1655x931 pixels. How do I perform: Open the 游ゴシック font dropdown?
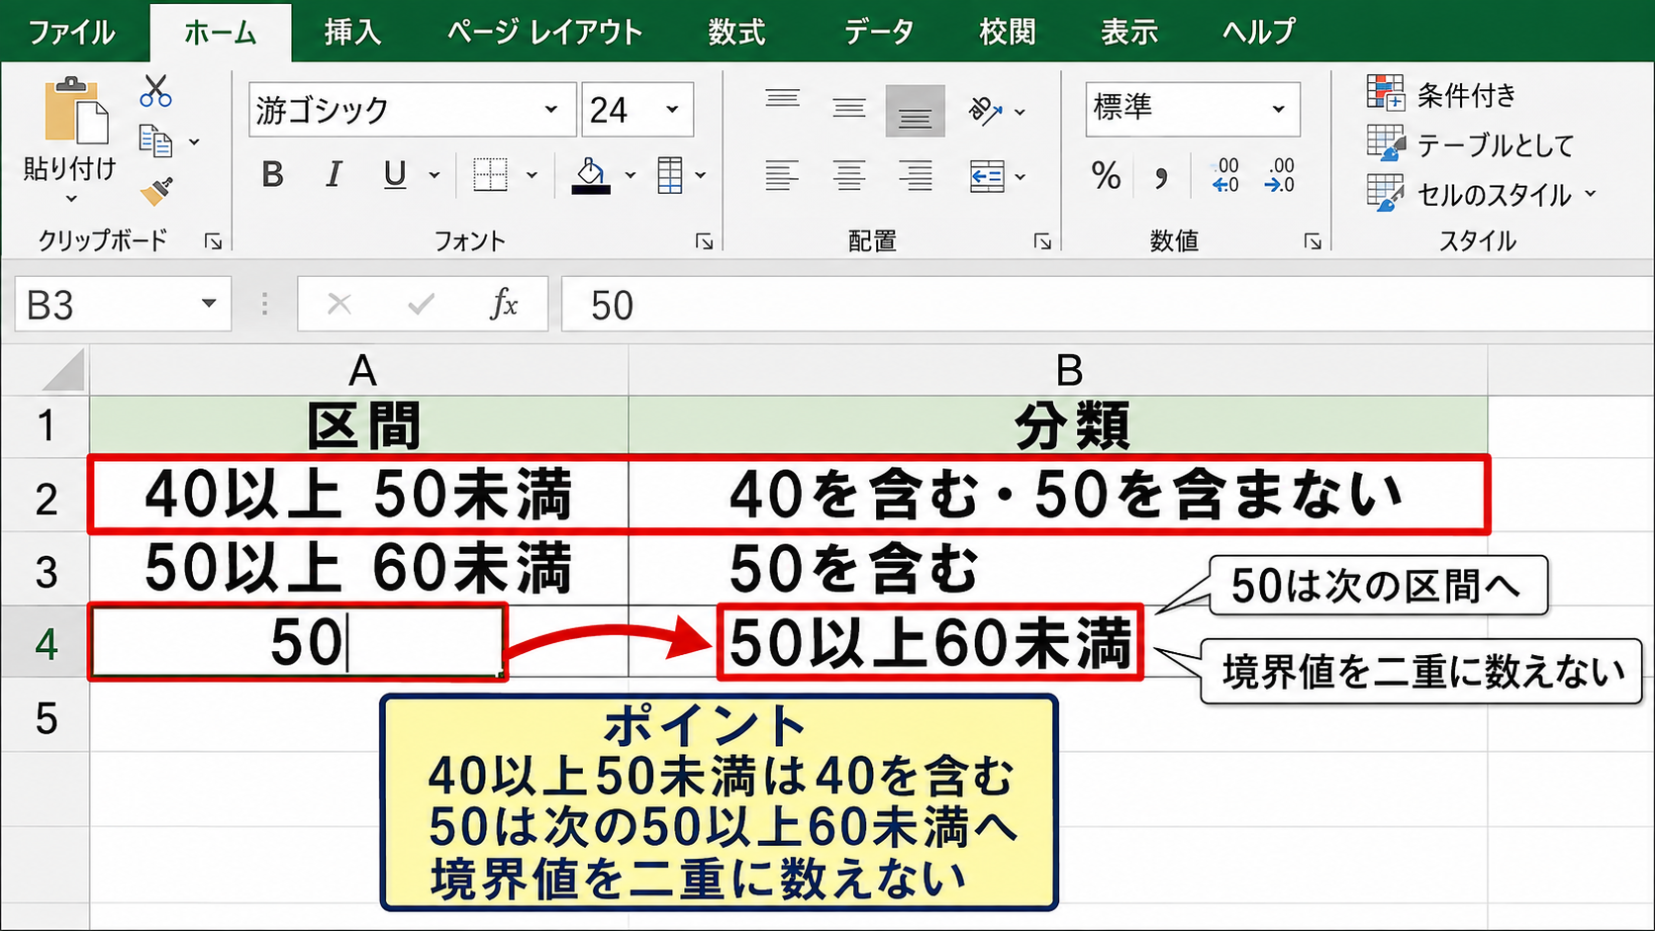(x=551, y=109)
